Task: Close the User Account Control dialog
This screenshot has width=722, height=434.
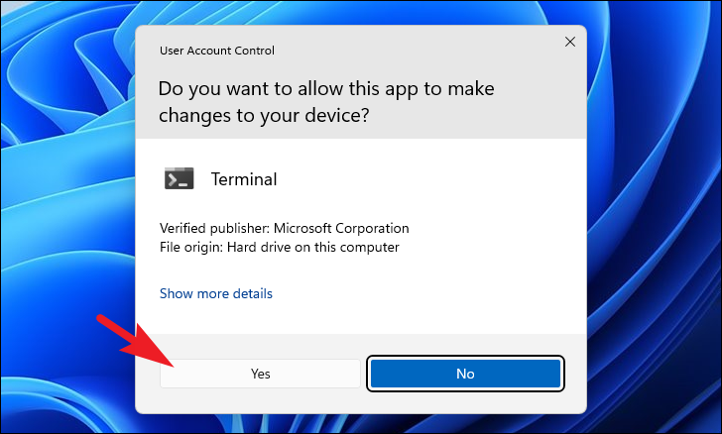Action: click(570, 42)
